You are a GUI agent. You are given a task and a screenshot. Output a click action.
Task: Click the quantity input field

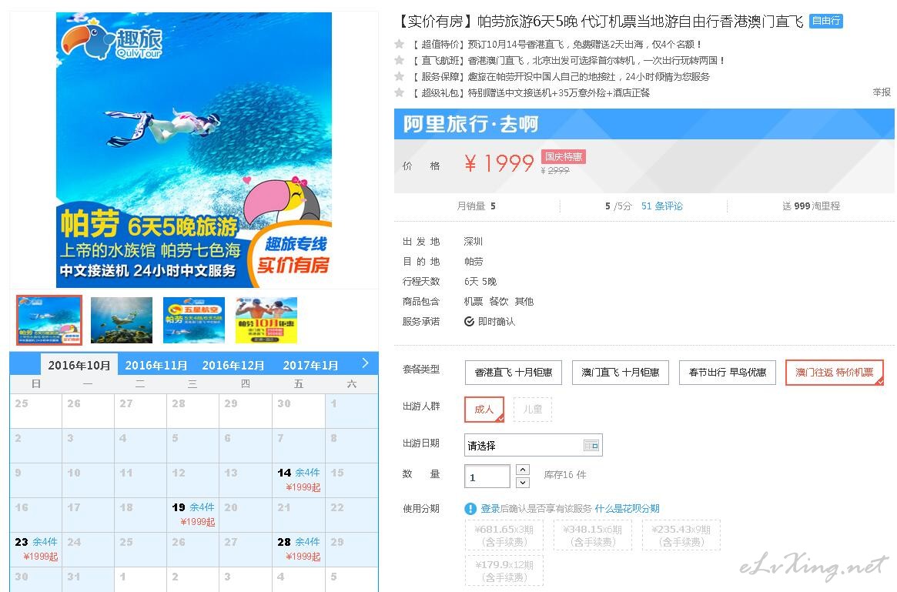pyautogui.click(x=487, y=477)
